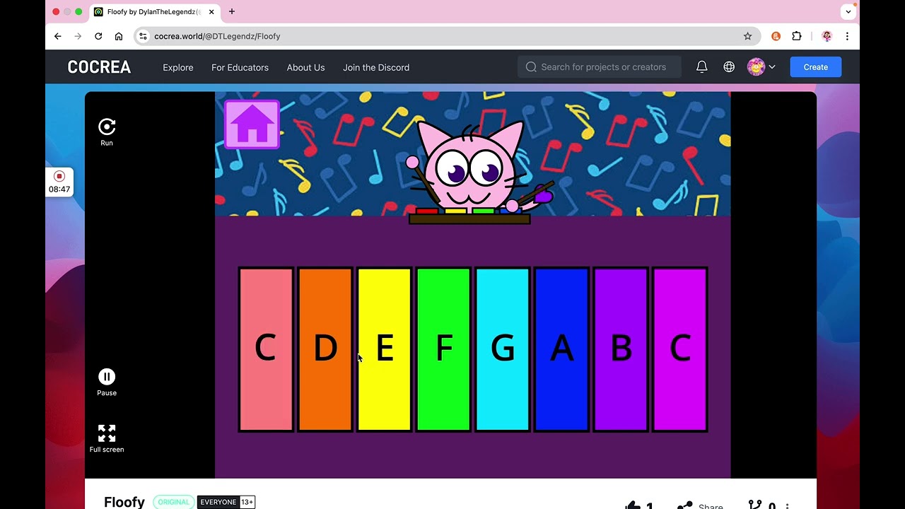905x509 pixels.
Task: Play the magenta high C key
Action: pos(680,349)
